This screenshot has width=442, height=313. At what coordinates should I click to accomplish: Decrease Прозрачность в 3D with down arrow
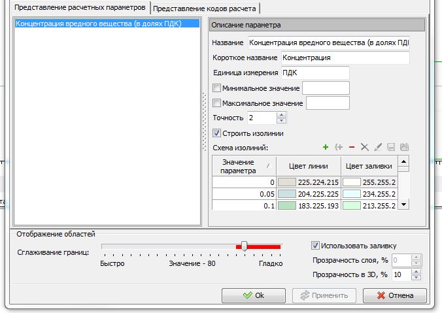pos(416,277)
